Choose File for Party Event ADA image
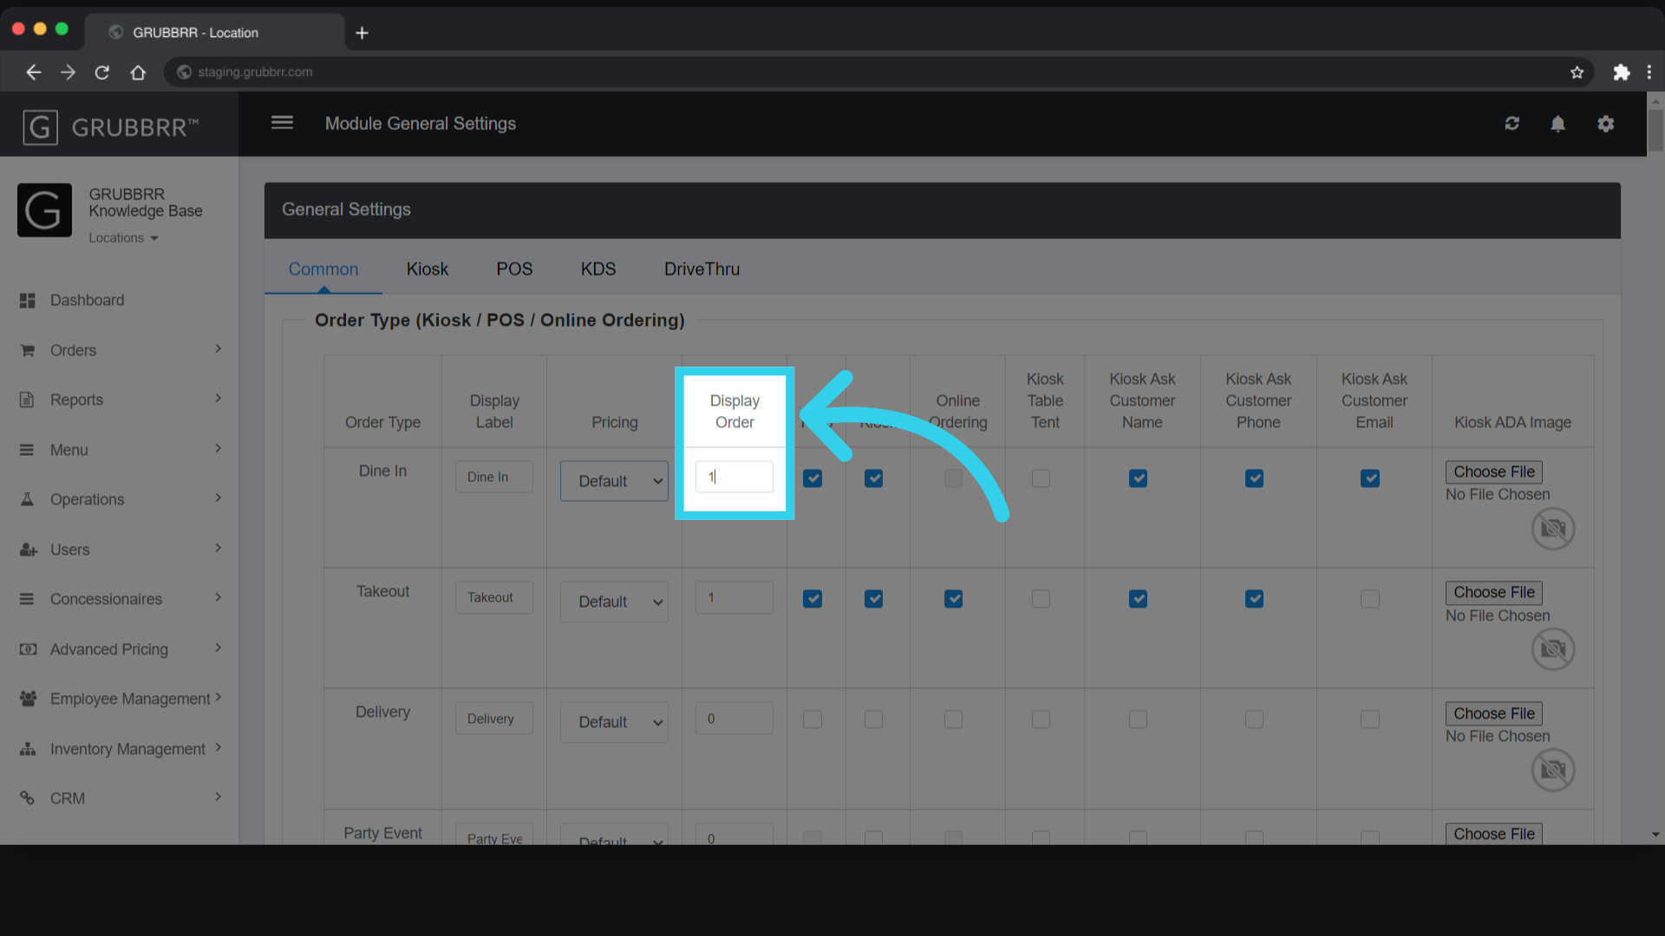This screenshot has width=1665, height=936. [1493, 834]
